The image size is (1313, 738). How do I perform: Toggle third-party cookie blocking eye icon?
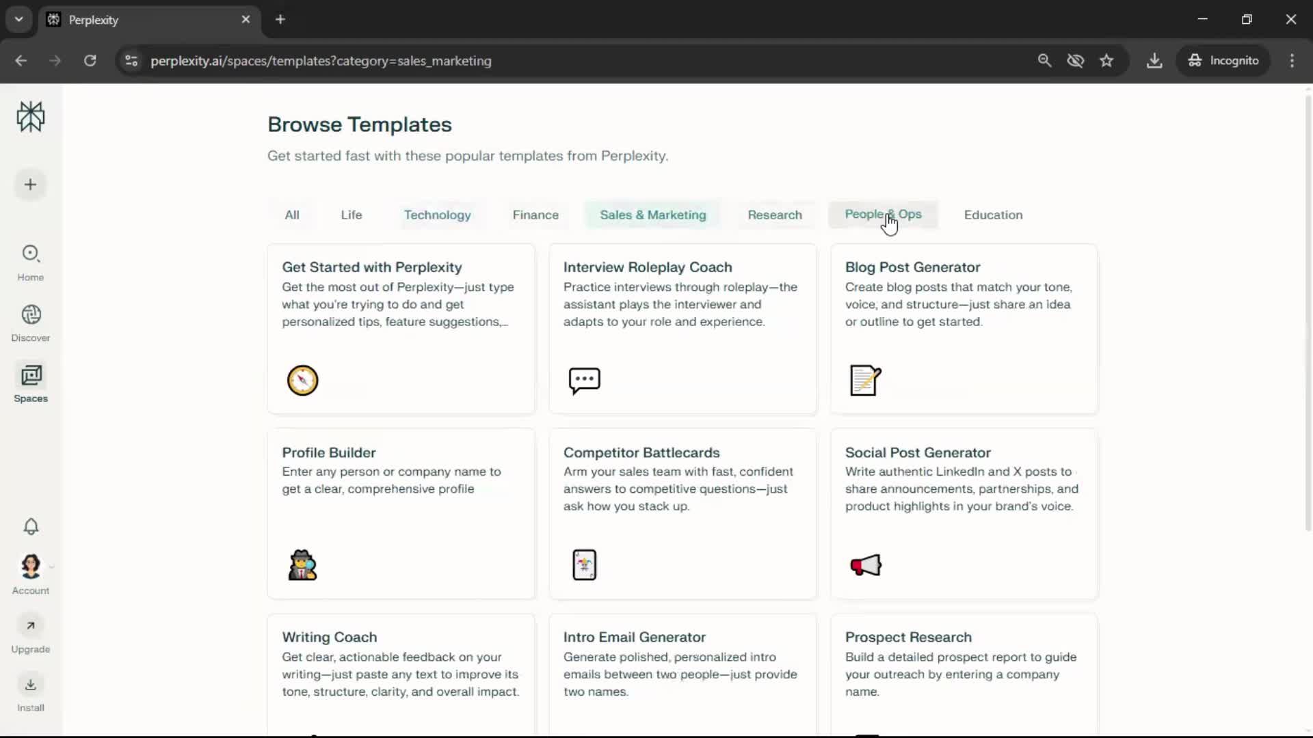(x=1075, y=61)
